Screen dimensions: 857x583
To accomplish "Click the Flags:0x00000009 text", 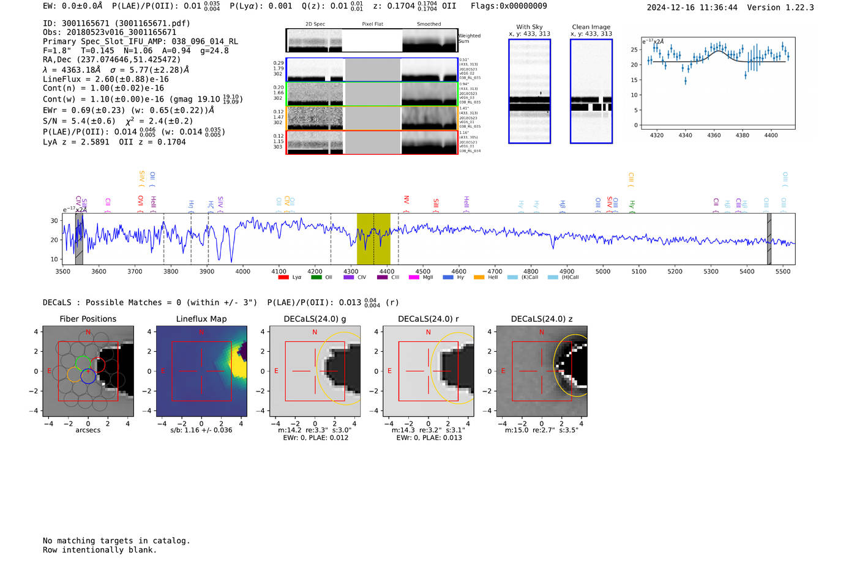I will [509, 6].
